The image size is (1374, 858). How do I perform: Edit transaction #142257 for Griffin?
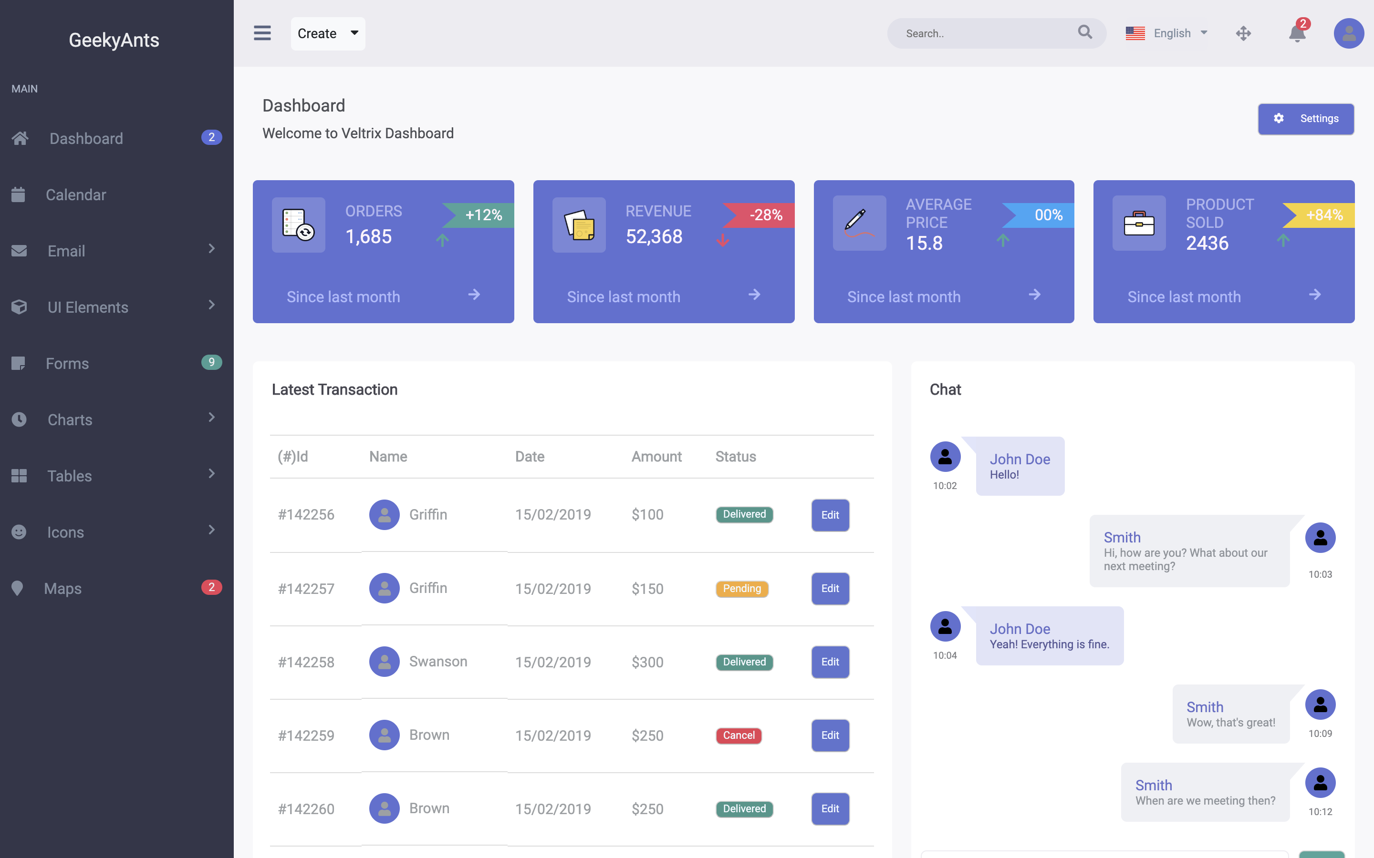click(x=830, y=589)
